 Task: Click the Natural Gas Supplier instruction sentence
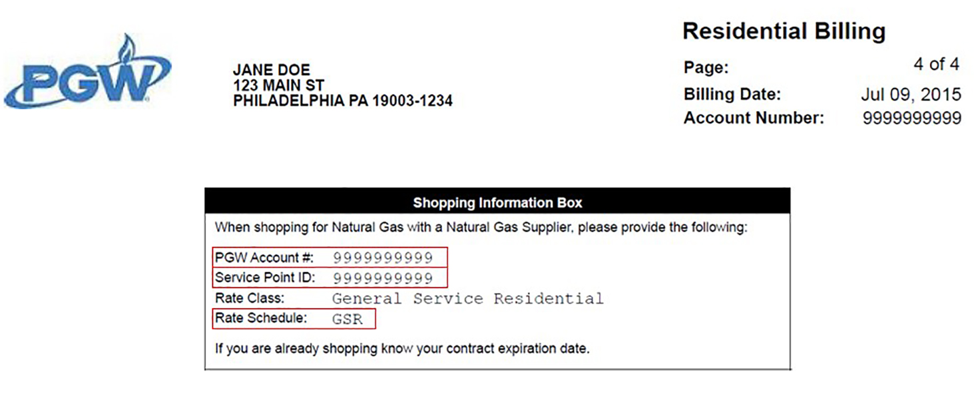point(481,228)
